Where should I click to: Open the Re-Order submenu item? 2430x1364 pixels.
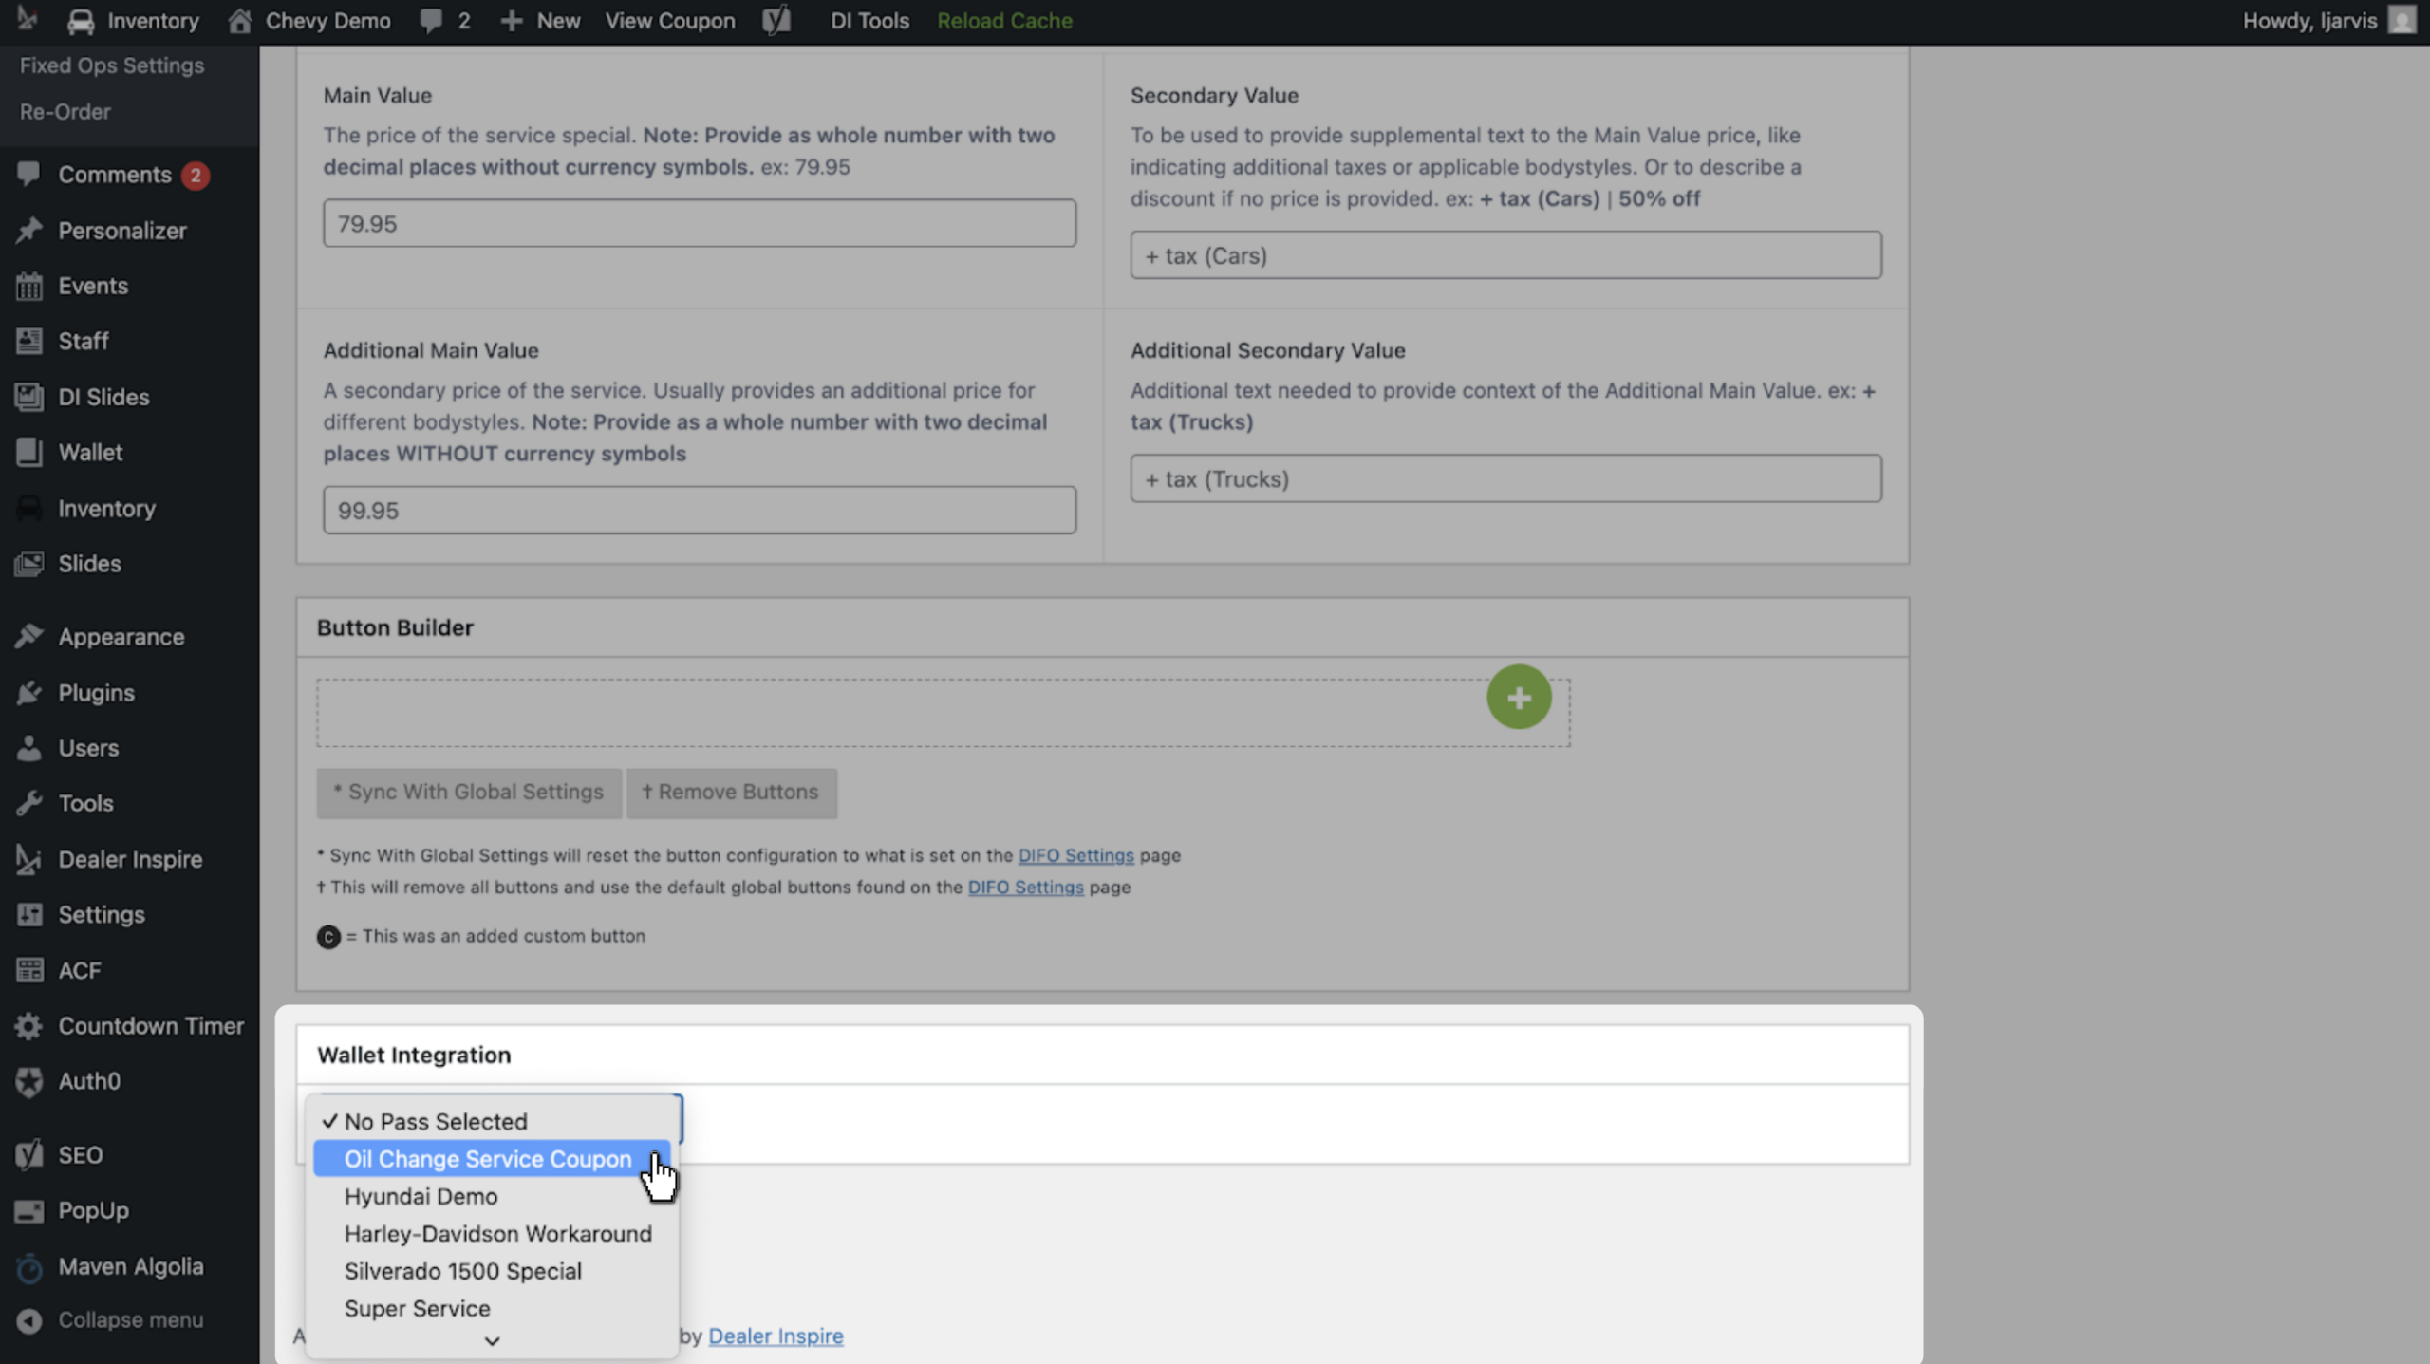(x=65, y=111)
